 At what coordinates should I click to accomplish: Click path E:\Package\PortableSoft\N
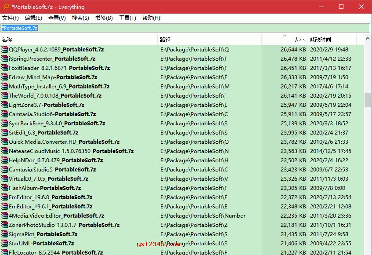[x=195, y=151]
